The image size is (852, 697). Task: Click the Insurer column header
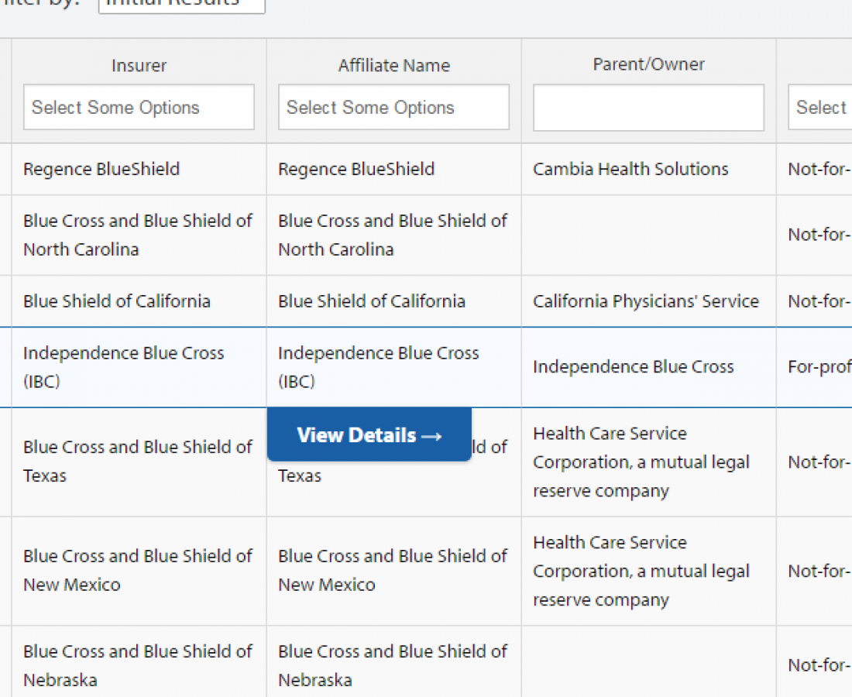point(138,66)
